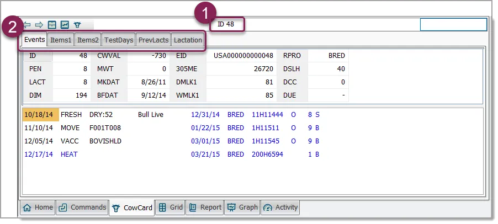This screenshot has height=224, width=498.
Task: Click the cow head toolbar icon
Action: pos(77,25)
